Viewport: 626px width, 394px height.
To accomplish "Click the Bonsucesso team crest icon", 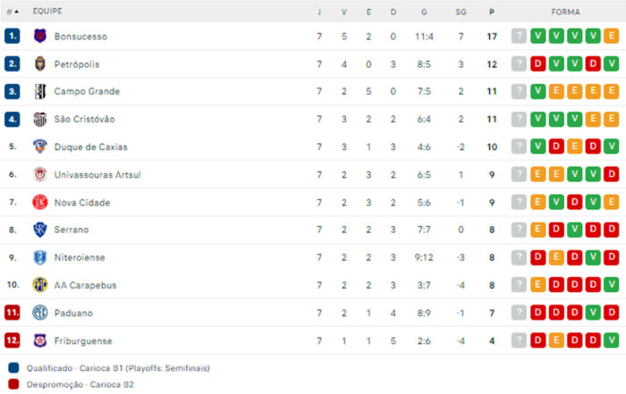I will coord(39,37).
